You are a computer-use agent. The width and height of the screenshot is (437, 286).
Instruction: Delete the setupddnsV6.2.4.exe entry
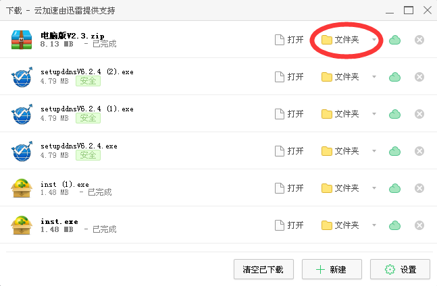tap(419, 151)
